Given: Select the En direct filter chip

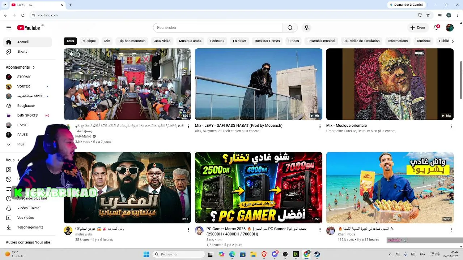Looking at the screenshot, I should pyautogui.click(x=239, y=41).
